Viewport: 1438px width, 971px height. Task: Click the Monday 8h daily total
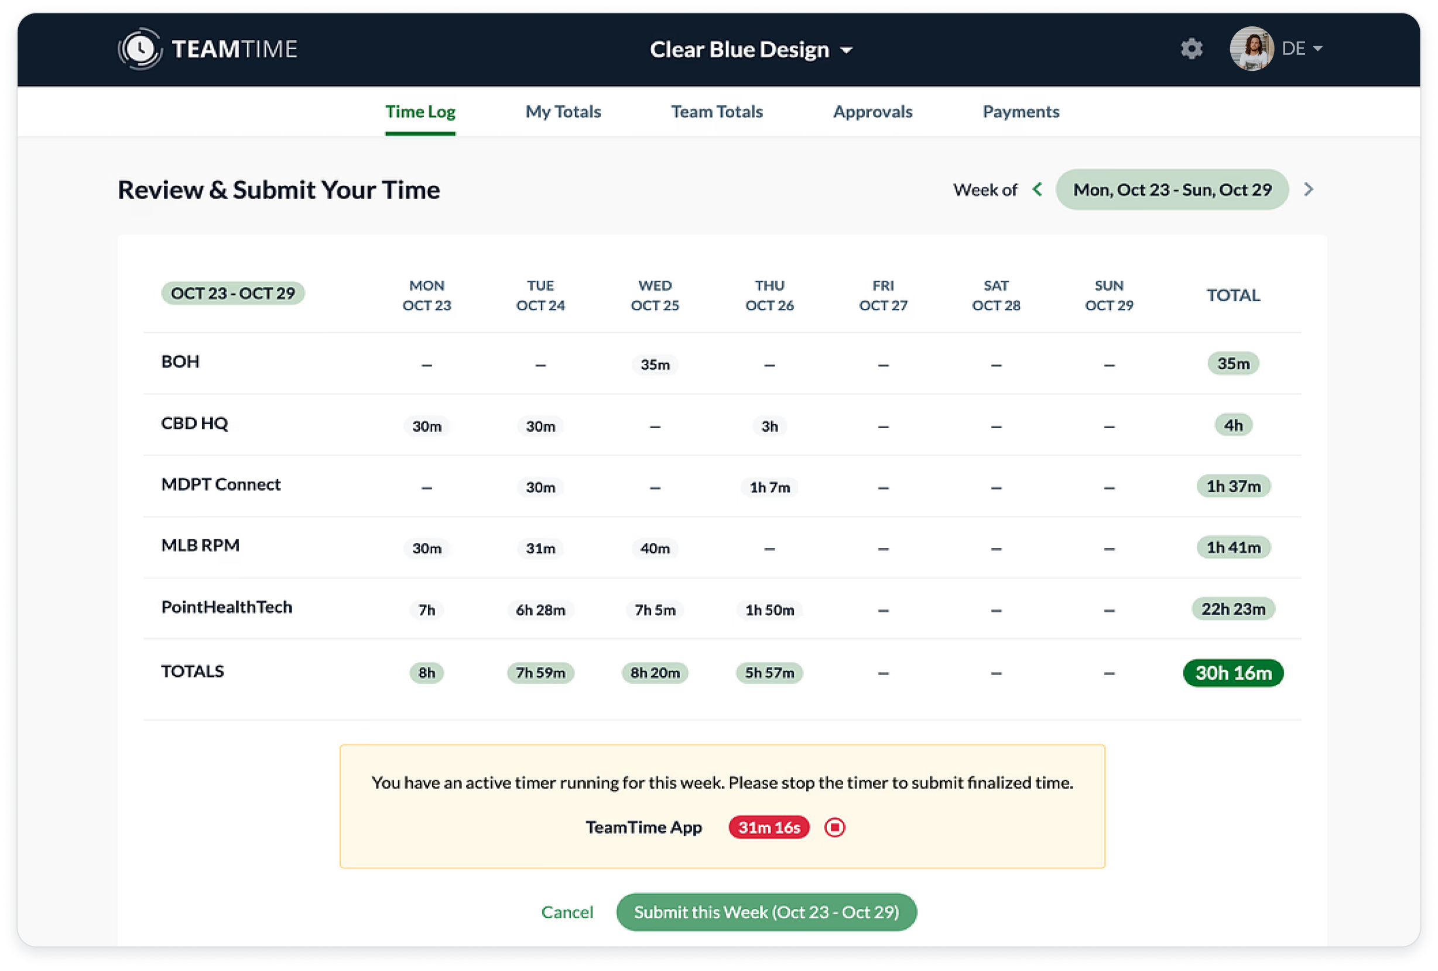click(x=427, y=673)
